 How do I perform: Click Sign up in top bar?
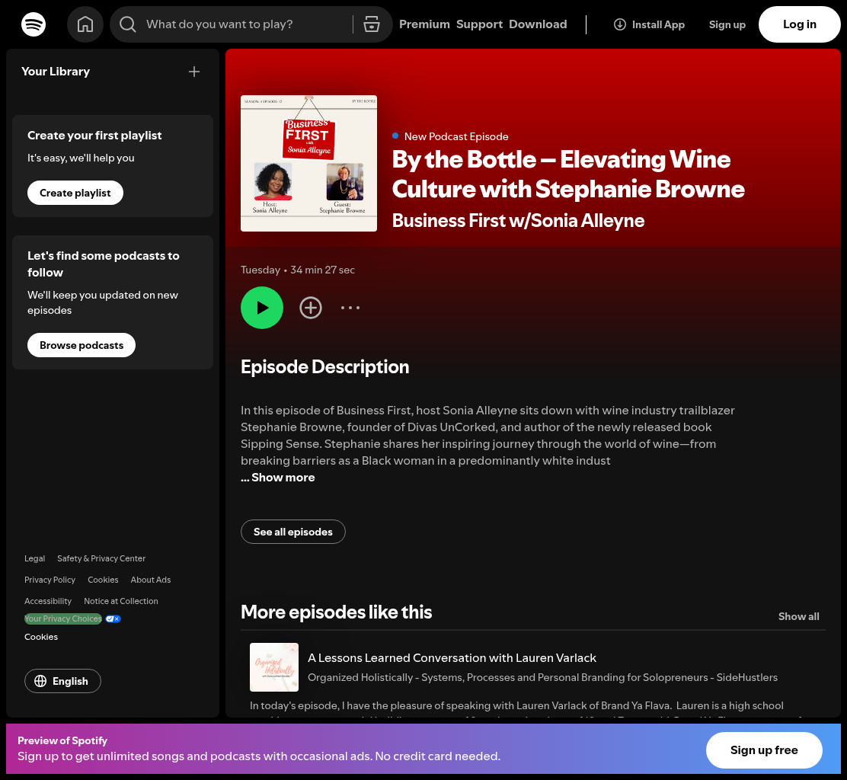tap(727, 24)
